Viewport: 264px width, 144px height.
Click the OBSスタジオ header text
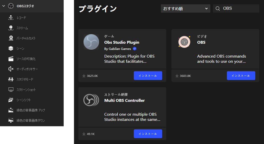point(25,6)
